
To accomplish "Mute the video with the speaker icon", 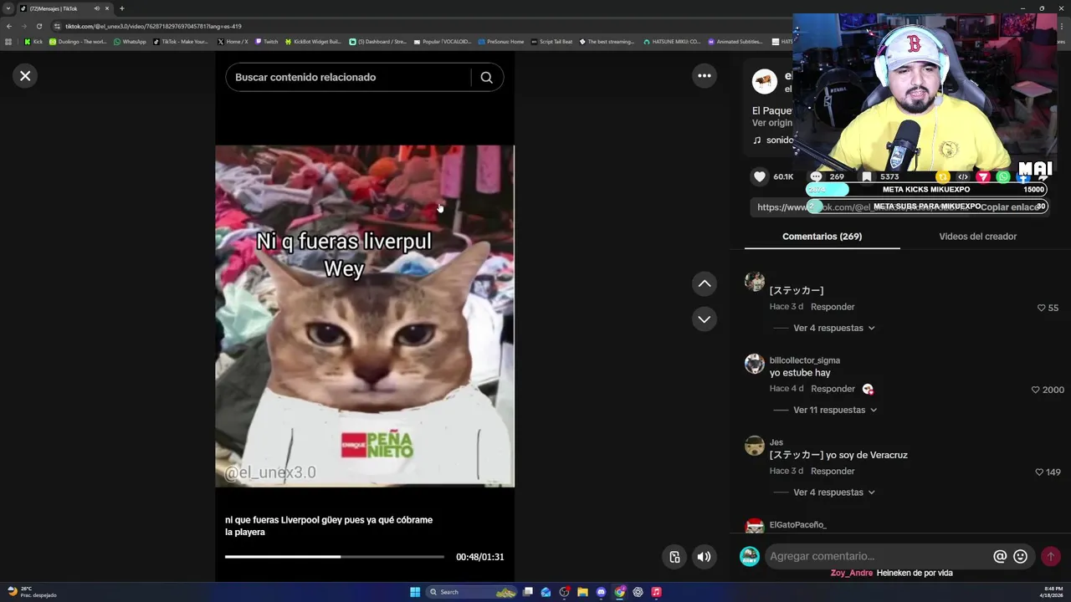I will (x=705, y=557).
